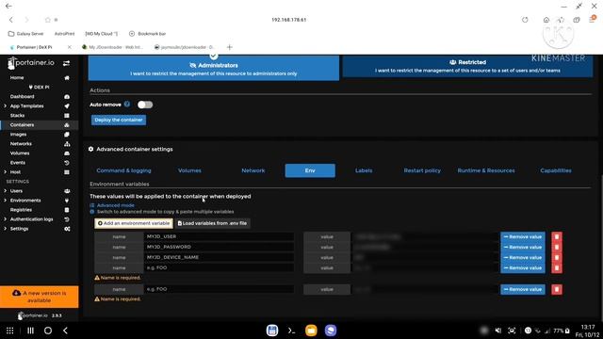The height and width of the screenshot is (339, 603).
Task: Delete the last empty variable row trash icon
Action: [557, 289]
